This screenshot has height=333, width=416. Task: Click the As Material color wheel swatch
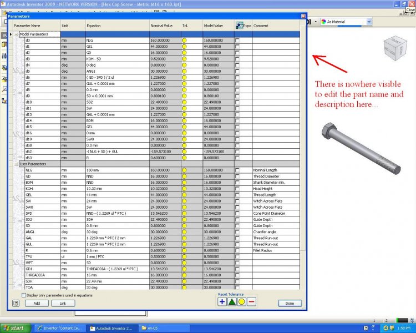[323, 22]
